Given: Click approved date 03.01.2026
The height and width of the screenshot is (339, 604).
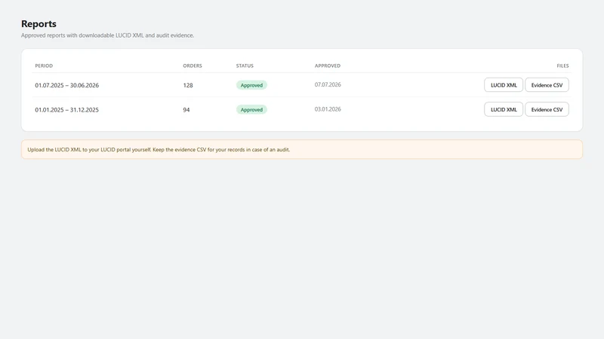Looking at the screenshot, I should [328, 109].
